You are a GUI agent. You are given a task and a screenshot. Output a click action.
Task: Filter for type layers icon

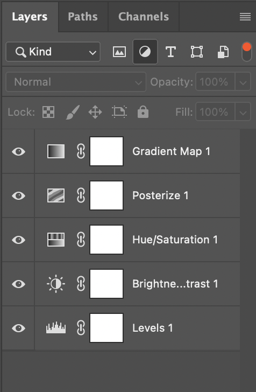[171, 52]
